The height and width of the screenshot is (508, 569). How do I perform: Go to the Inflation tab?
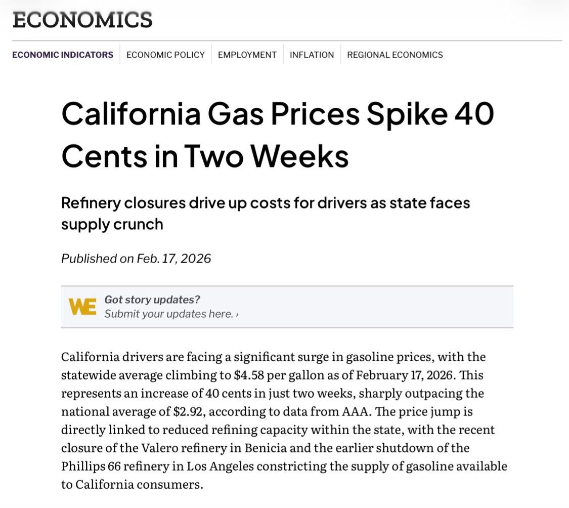click(312, 55)
